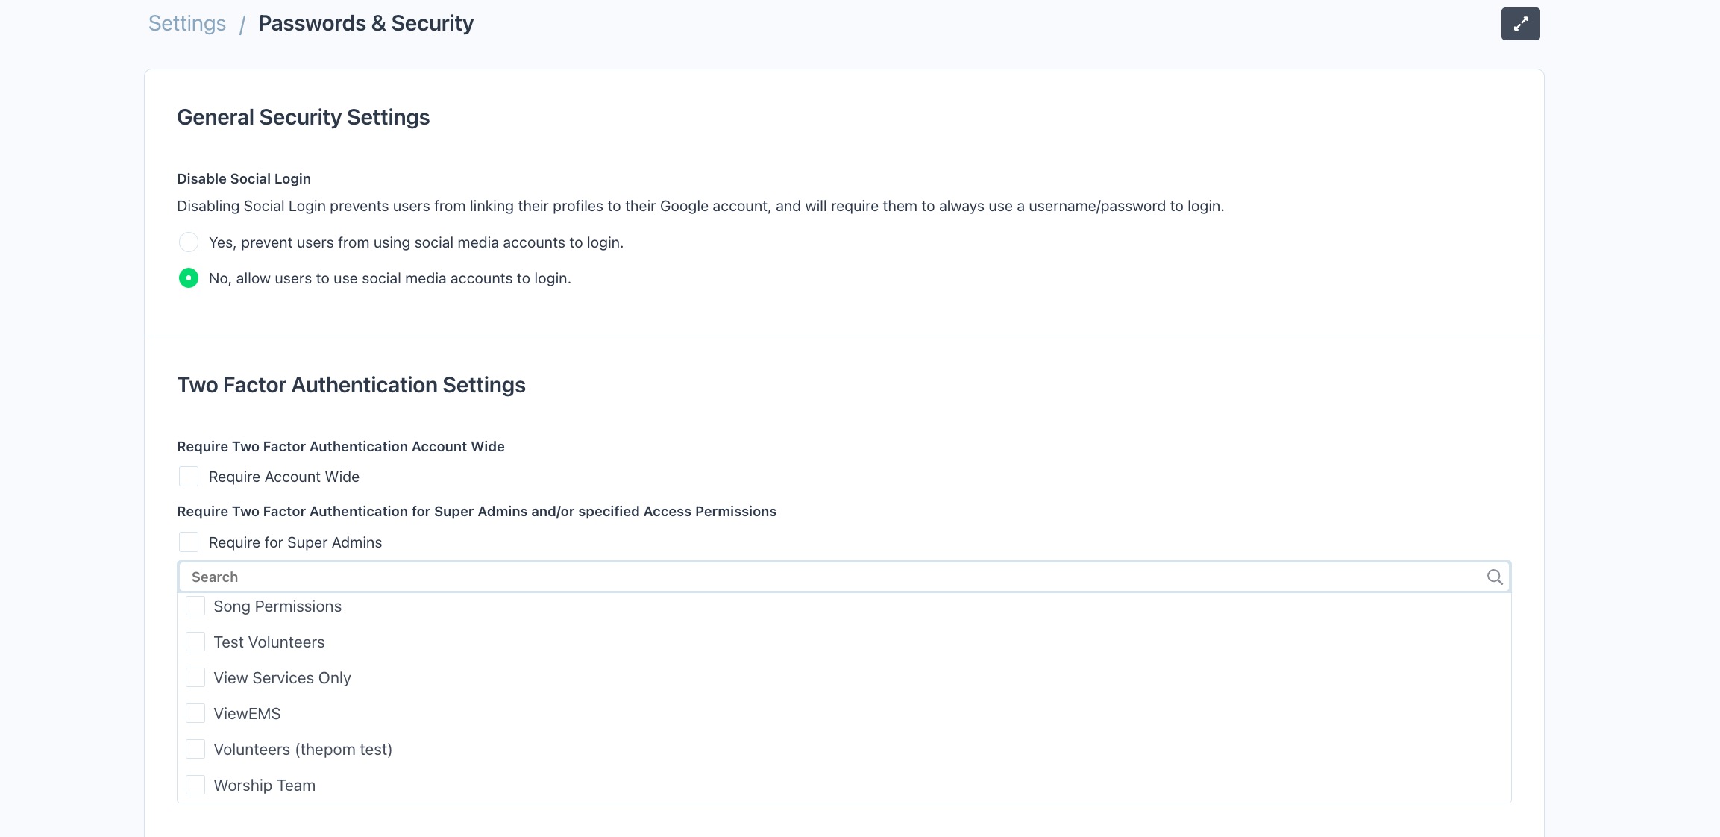Select No, allow social media login
1720x837 pixels.
189,278
